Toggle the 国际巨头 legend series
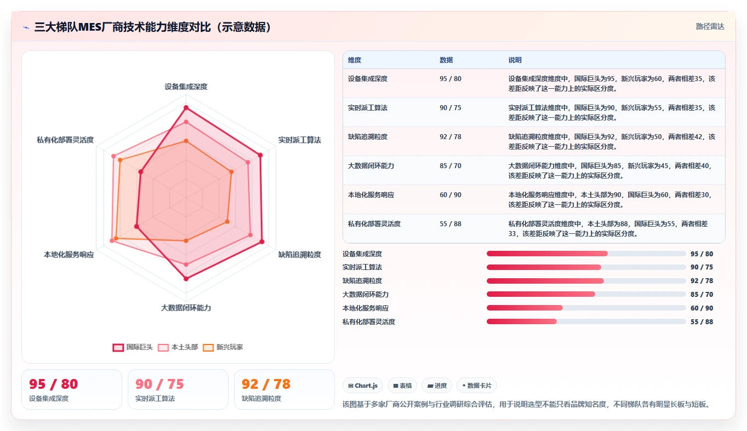The image size is (747, 431). coord(133,347)
